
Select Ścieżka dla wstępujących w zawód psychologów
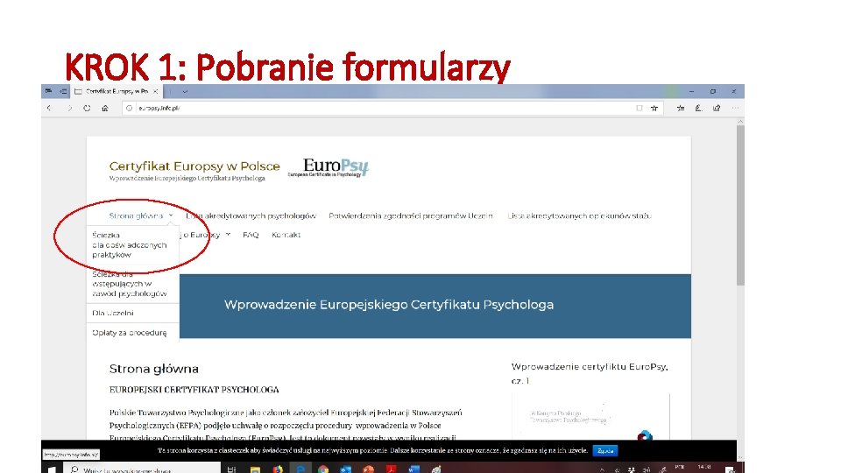pos(132,284)
